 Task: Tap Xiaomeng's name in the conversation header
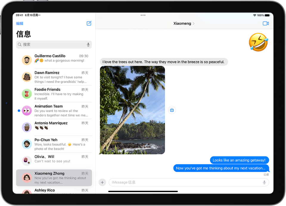(x=182, y=23)
